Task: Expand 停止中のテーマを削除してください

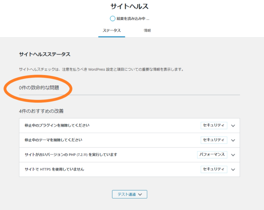Action: (53, 140)
